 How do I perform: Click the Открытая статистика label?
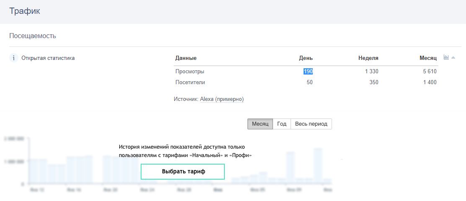click(48, 58)
